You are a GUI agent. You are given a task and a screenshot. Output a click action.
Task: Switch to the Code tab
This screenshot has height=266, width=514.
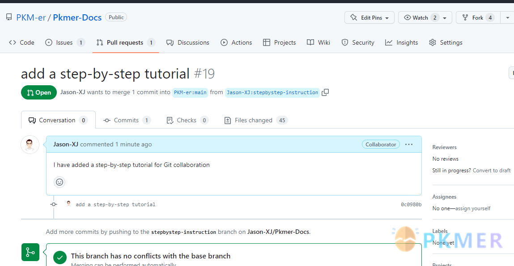click(21, 42)
